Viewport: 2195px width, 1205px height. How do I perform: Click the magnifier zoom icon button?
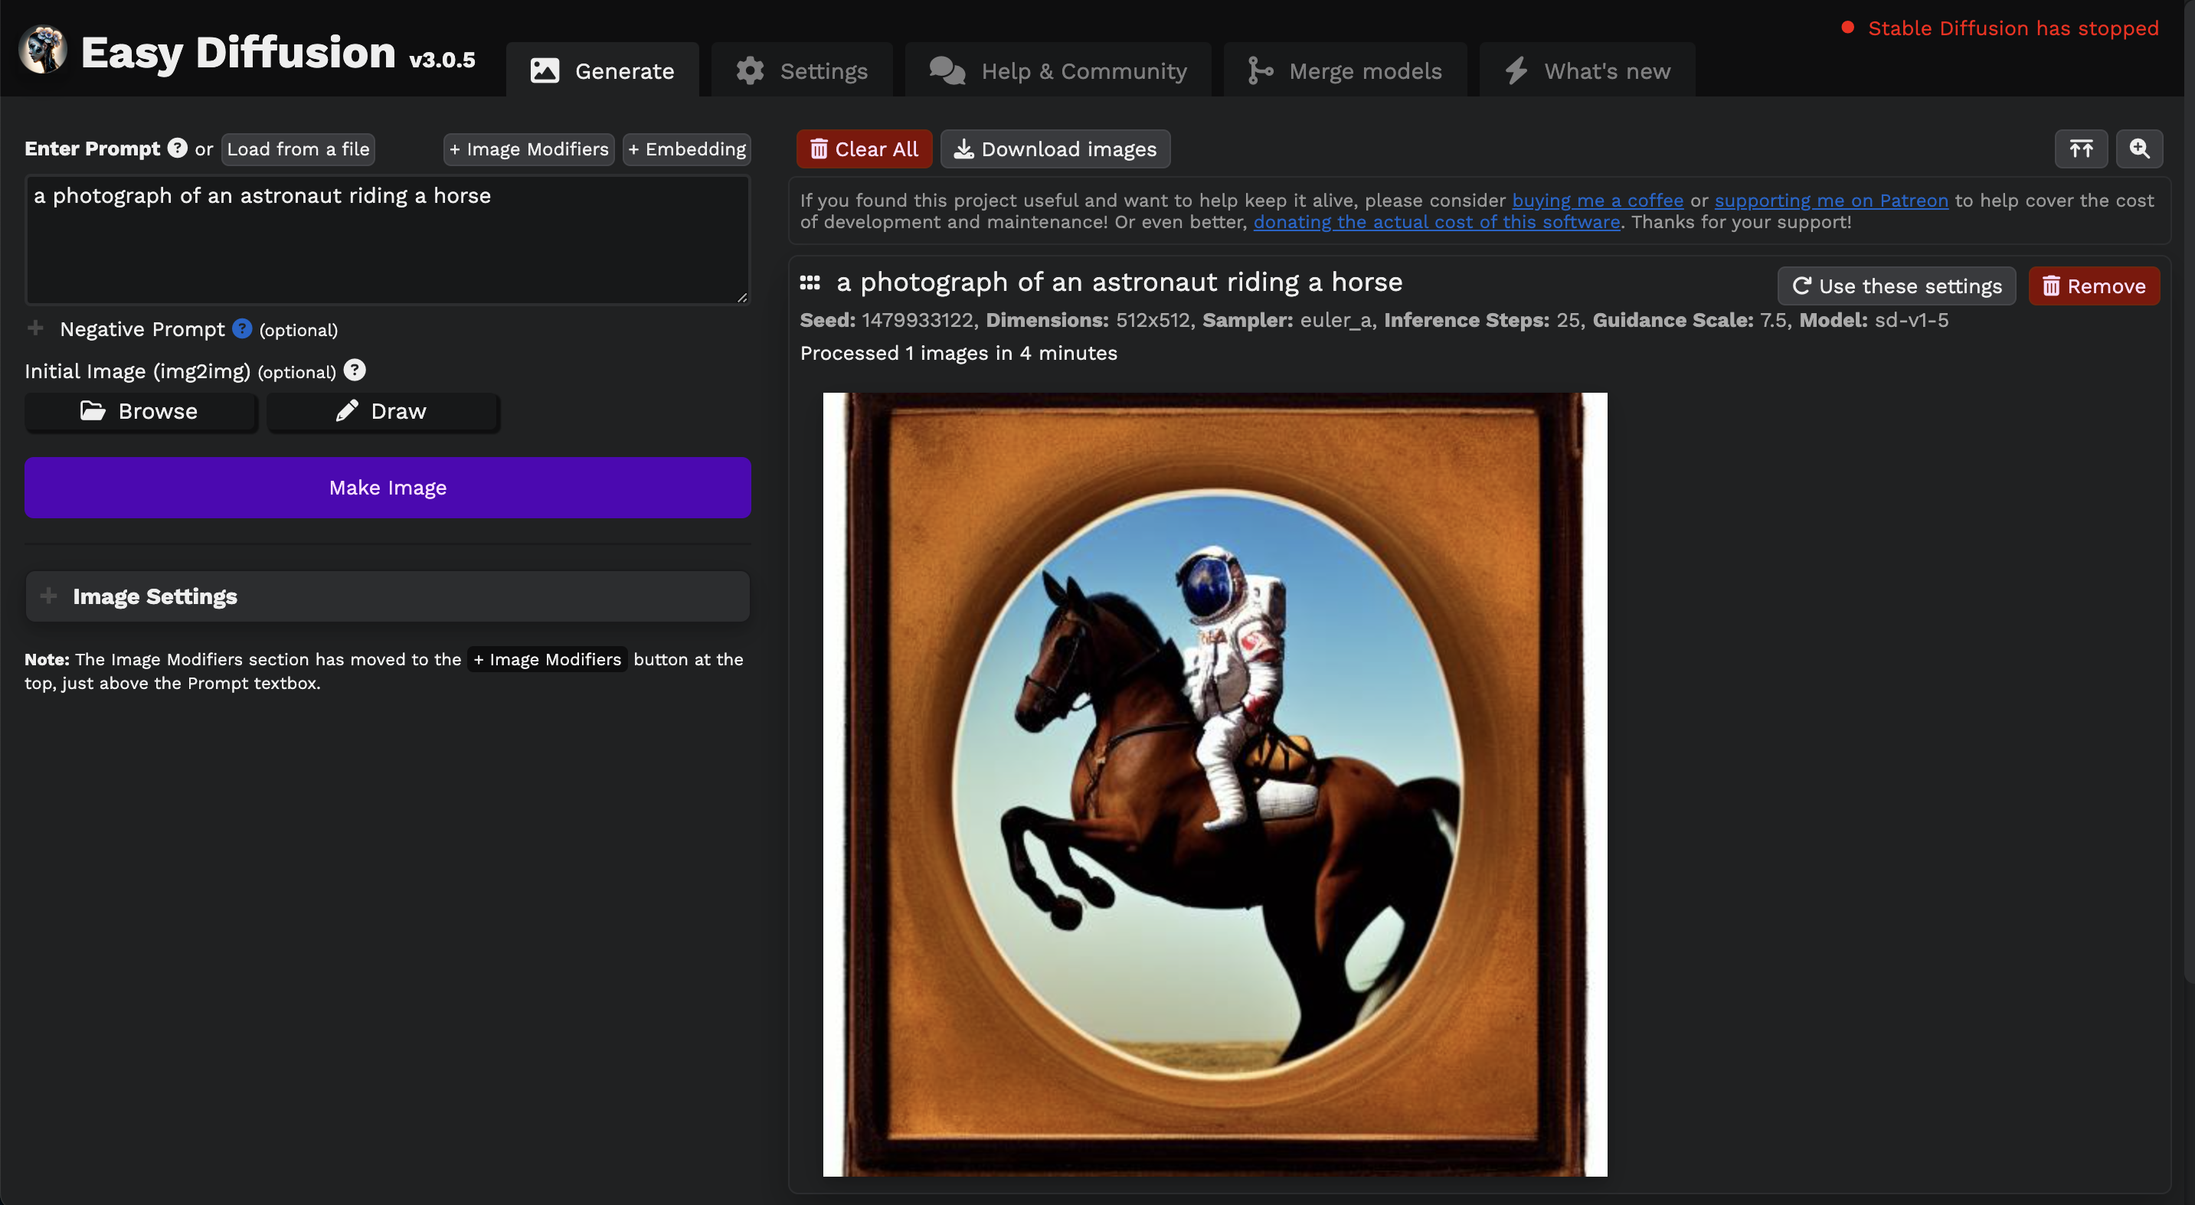click(2139, 149)
